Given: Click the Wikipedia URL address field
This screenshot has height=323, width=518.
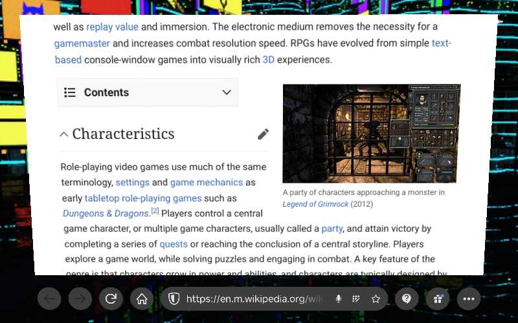Looking at the screenshot, I should point(253,299).
